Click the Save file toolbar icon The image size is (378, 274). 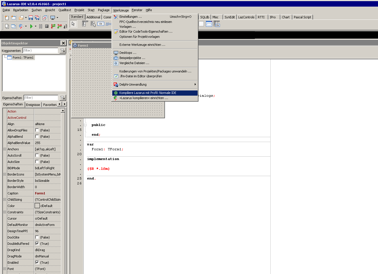tap(31, 18)
